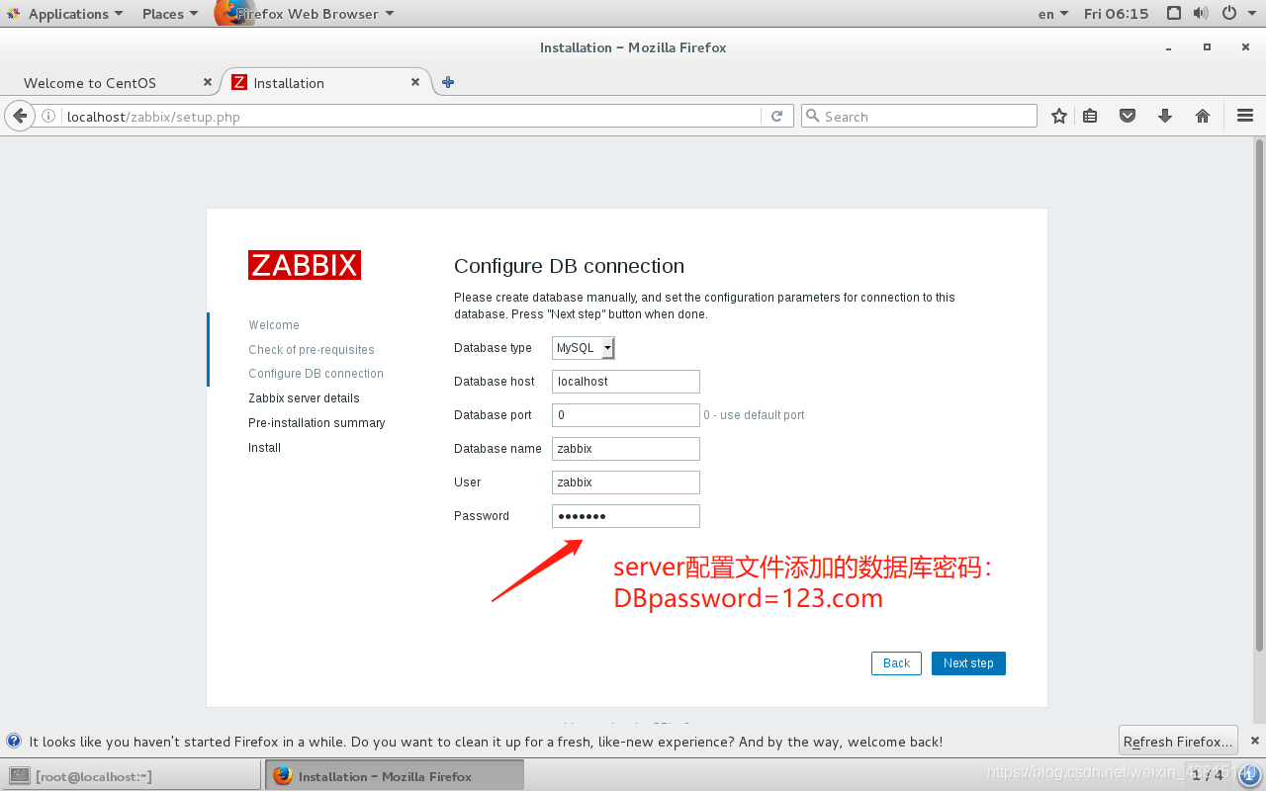Dismiss the refresh Firefox notification bar
Viewport: 1266px width, 791px height.
pos(1255,741)
